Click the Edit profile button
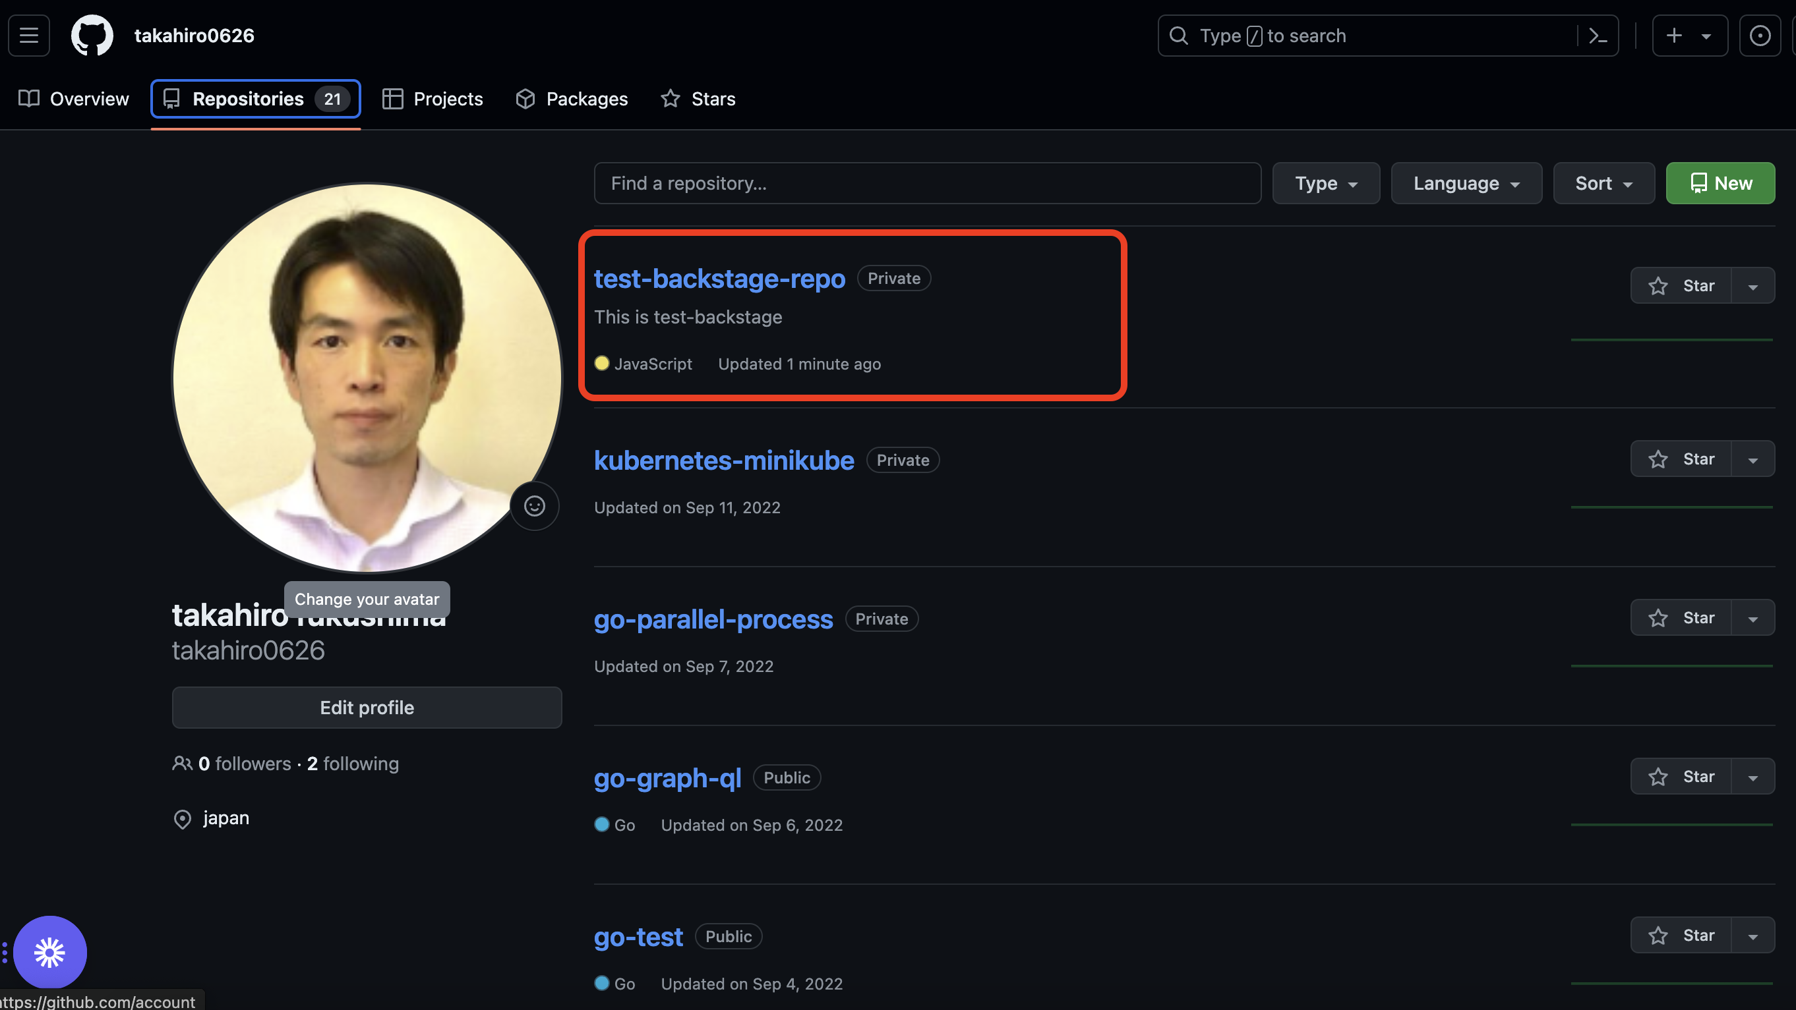Image resolution: width=1796 pixels, height=1010 pixels. click(367, 708)
